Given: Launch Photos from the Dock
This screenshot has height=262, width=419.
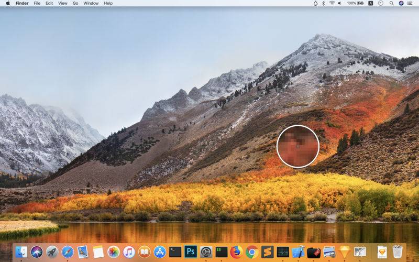Looking at the screenshot, I should point(114,252).
